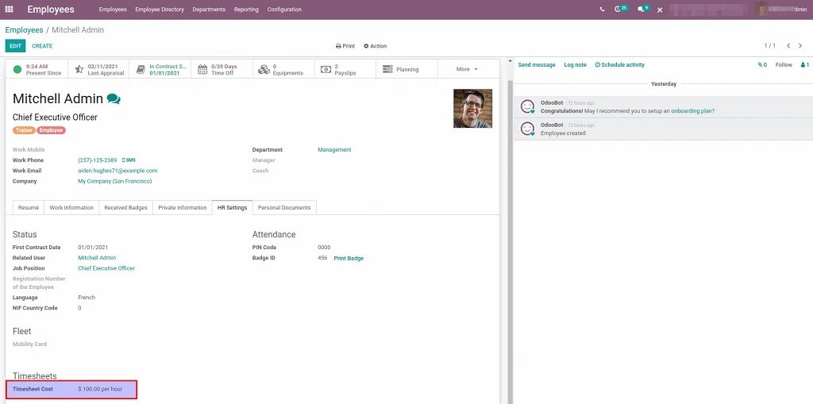Click the Print Badge link

pyautogui.click(x=349, y=258)
